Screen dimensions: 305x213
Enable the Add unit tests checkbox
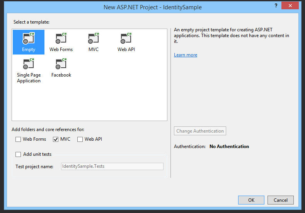[x=18, y=154]
